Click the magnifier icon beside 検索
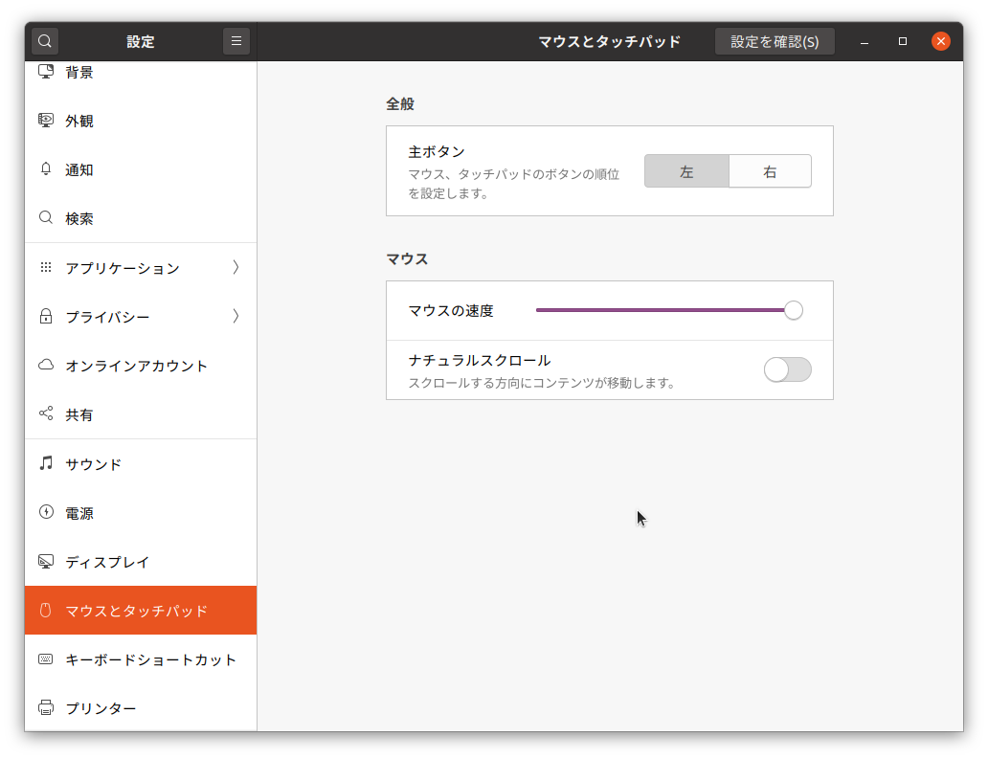 [x=46, y=218]
